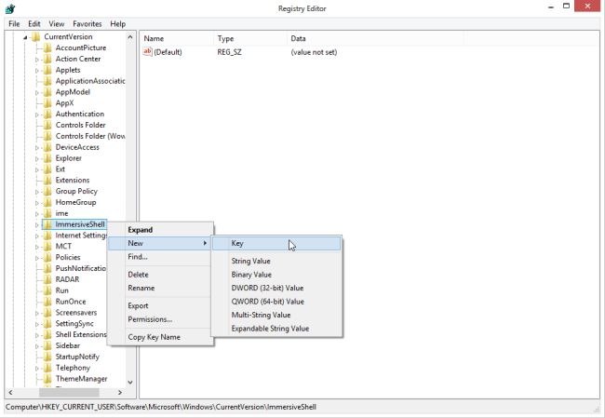Viewport: 605px width, 418px height.
Task: Click tree horizontal scroll right arrow
Action: [120, 392]
